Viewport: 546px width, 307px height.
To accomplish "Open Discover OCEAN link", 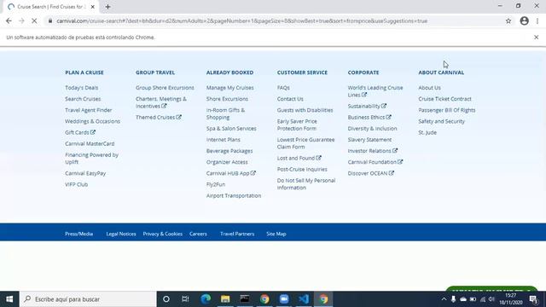I will click(x=371, y=173).
